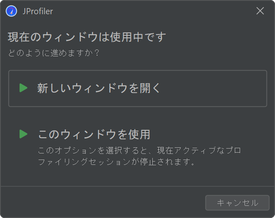This screenshot has width=275, height=218.
Task: Click the heading 現在のウィンドウは使用中です
Action: point(87,37)
